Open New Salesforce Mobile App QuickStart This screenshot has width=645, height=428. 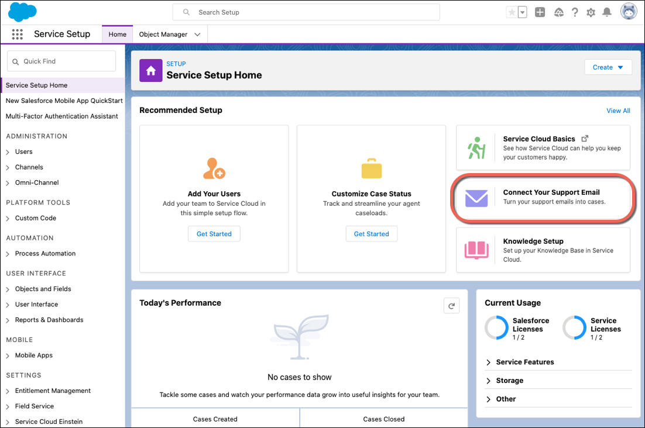pos(64,101)
